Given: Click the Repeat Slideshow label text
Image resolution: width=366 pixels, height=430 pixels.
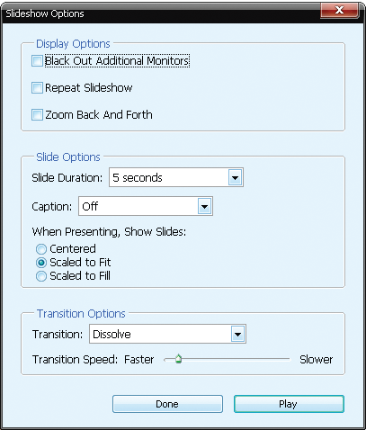Looking at the screenshot, I should [89, 88].
